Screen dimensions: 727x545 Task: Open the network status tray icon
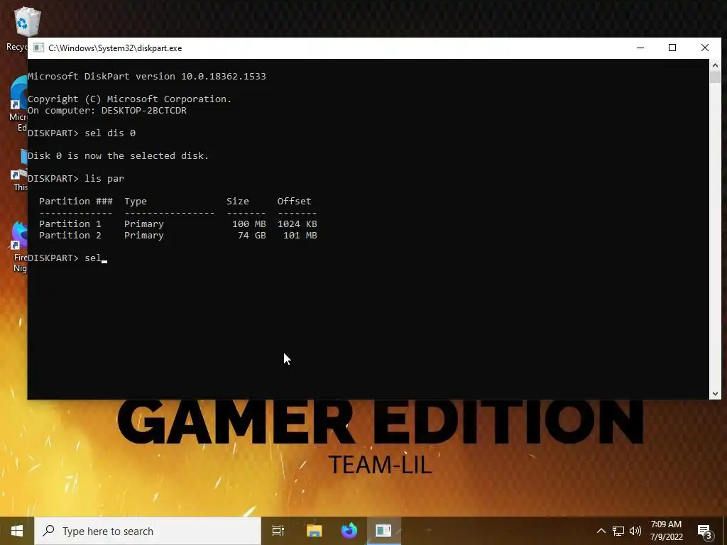click(618, 531)
